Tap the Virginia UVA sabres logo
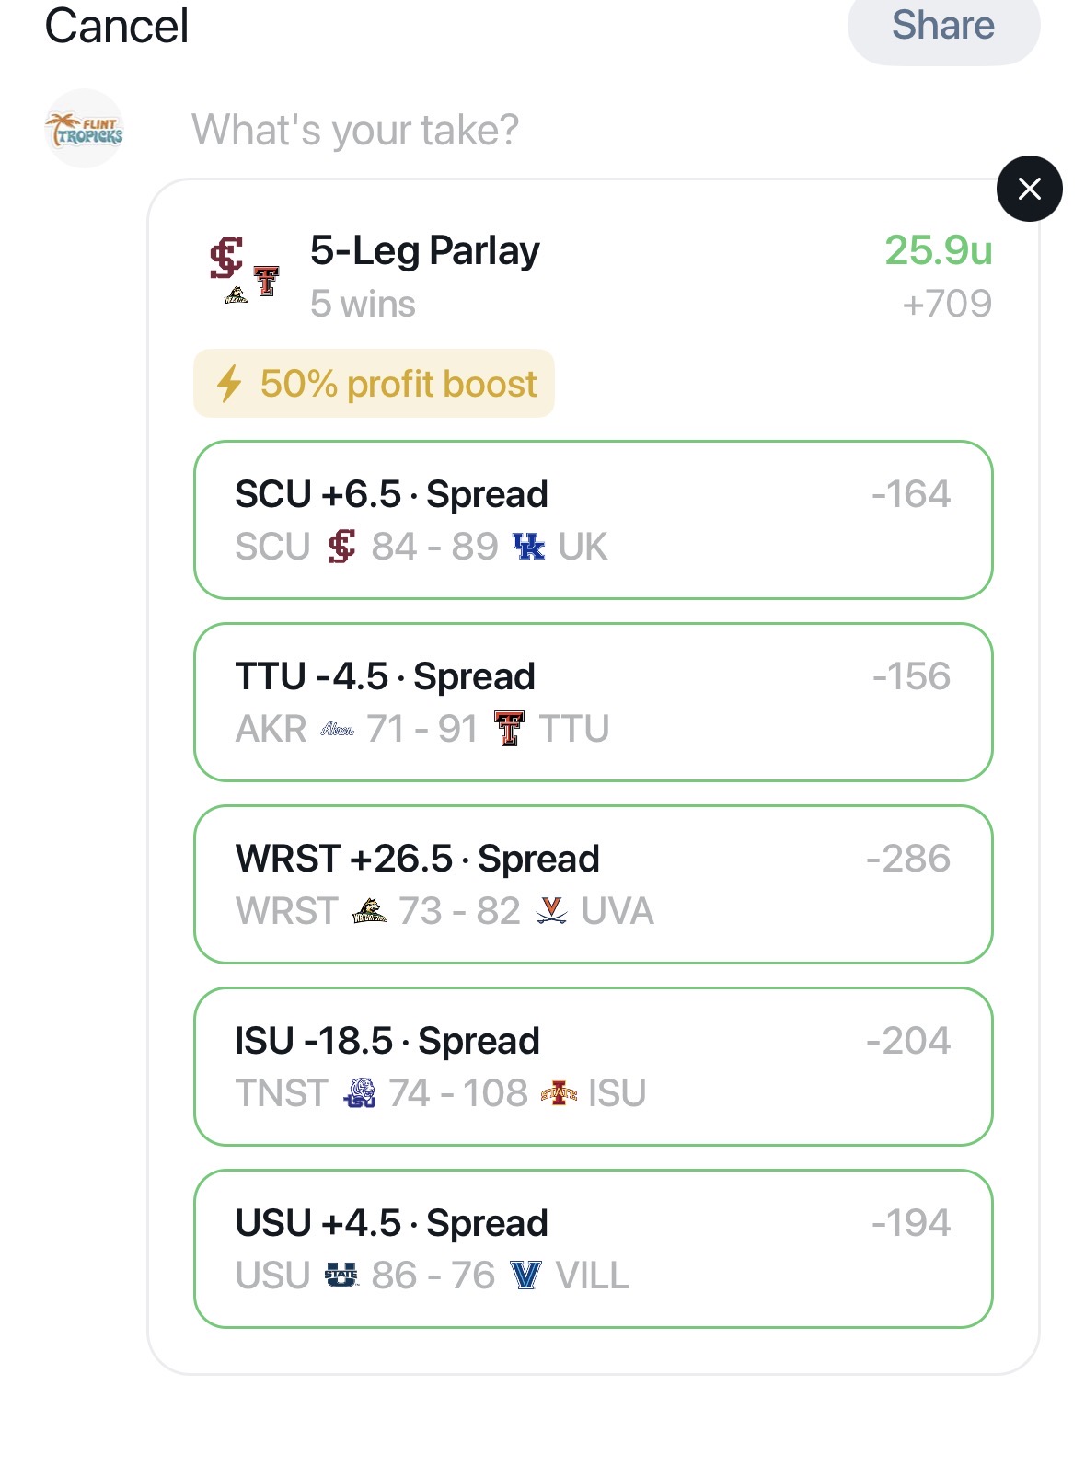Viewport: 1085px width, 1466px height. click(x=551, y=911)
